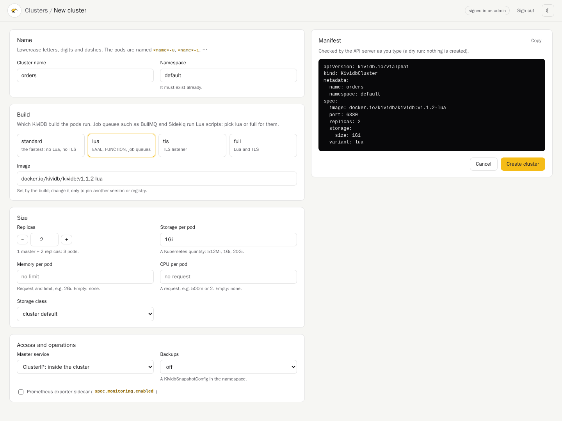Screen dimensions: 562x421
Task: Select the lua build option
Action: point(121,145)
